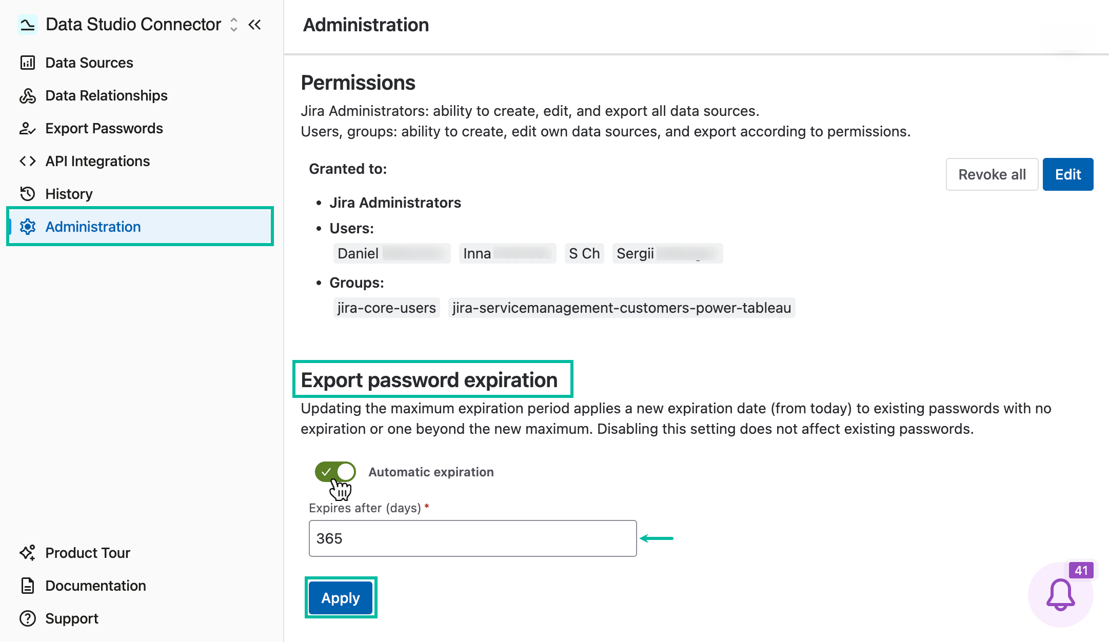Click the Export Passwords user-check icon
Screen dimensions: 1109x642
(x=28, y=128)
